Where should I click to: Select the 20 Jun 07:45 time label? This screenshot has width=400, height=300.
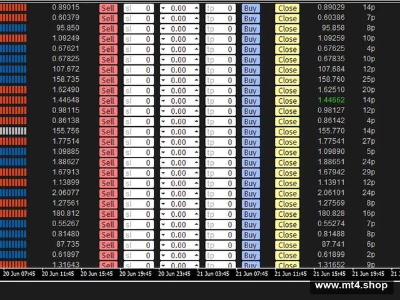[19, 274]
